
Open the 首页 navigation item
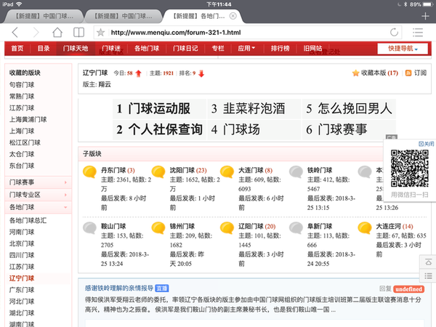[17, 49]
